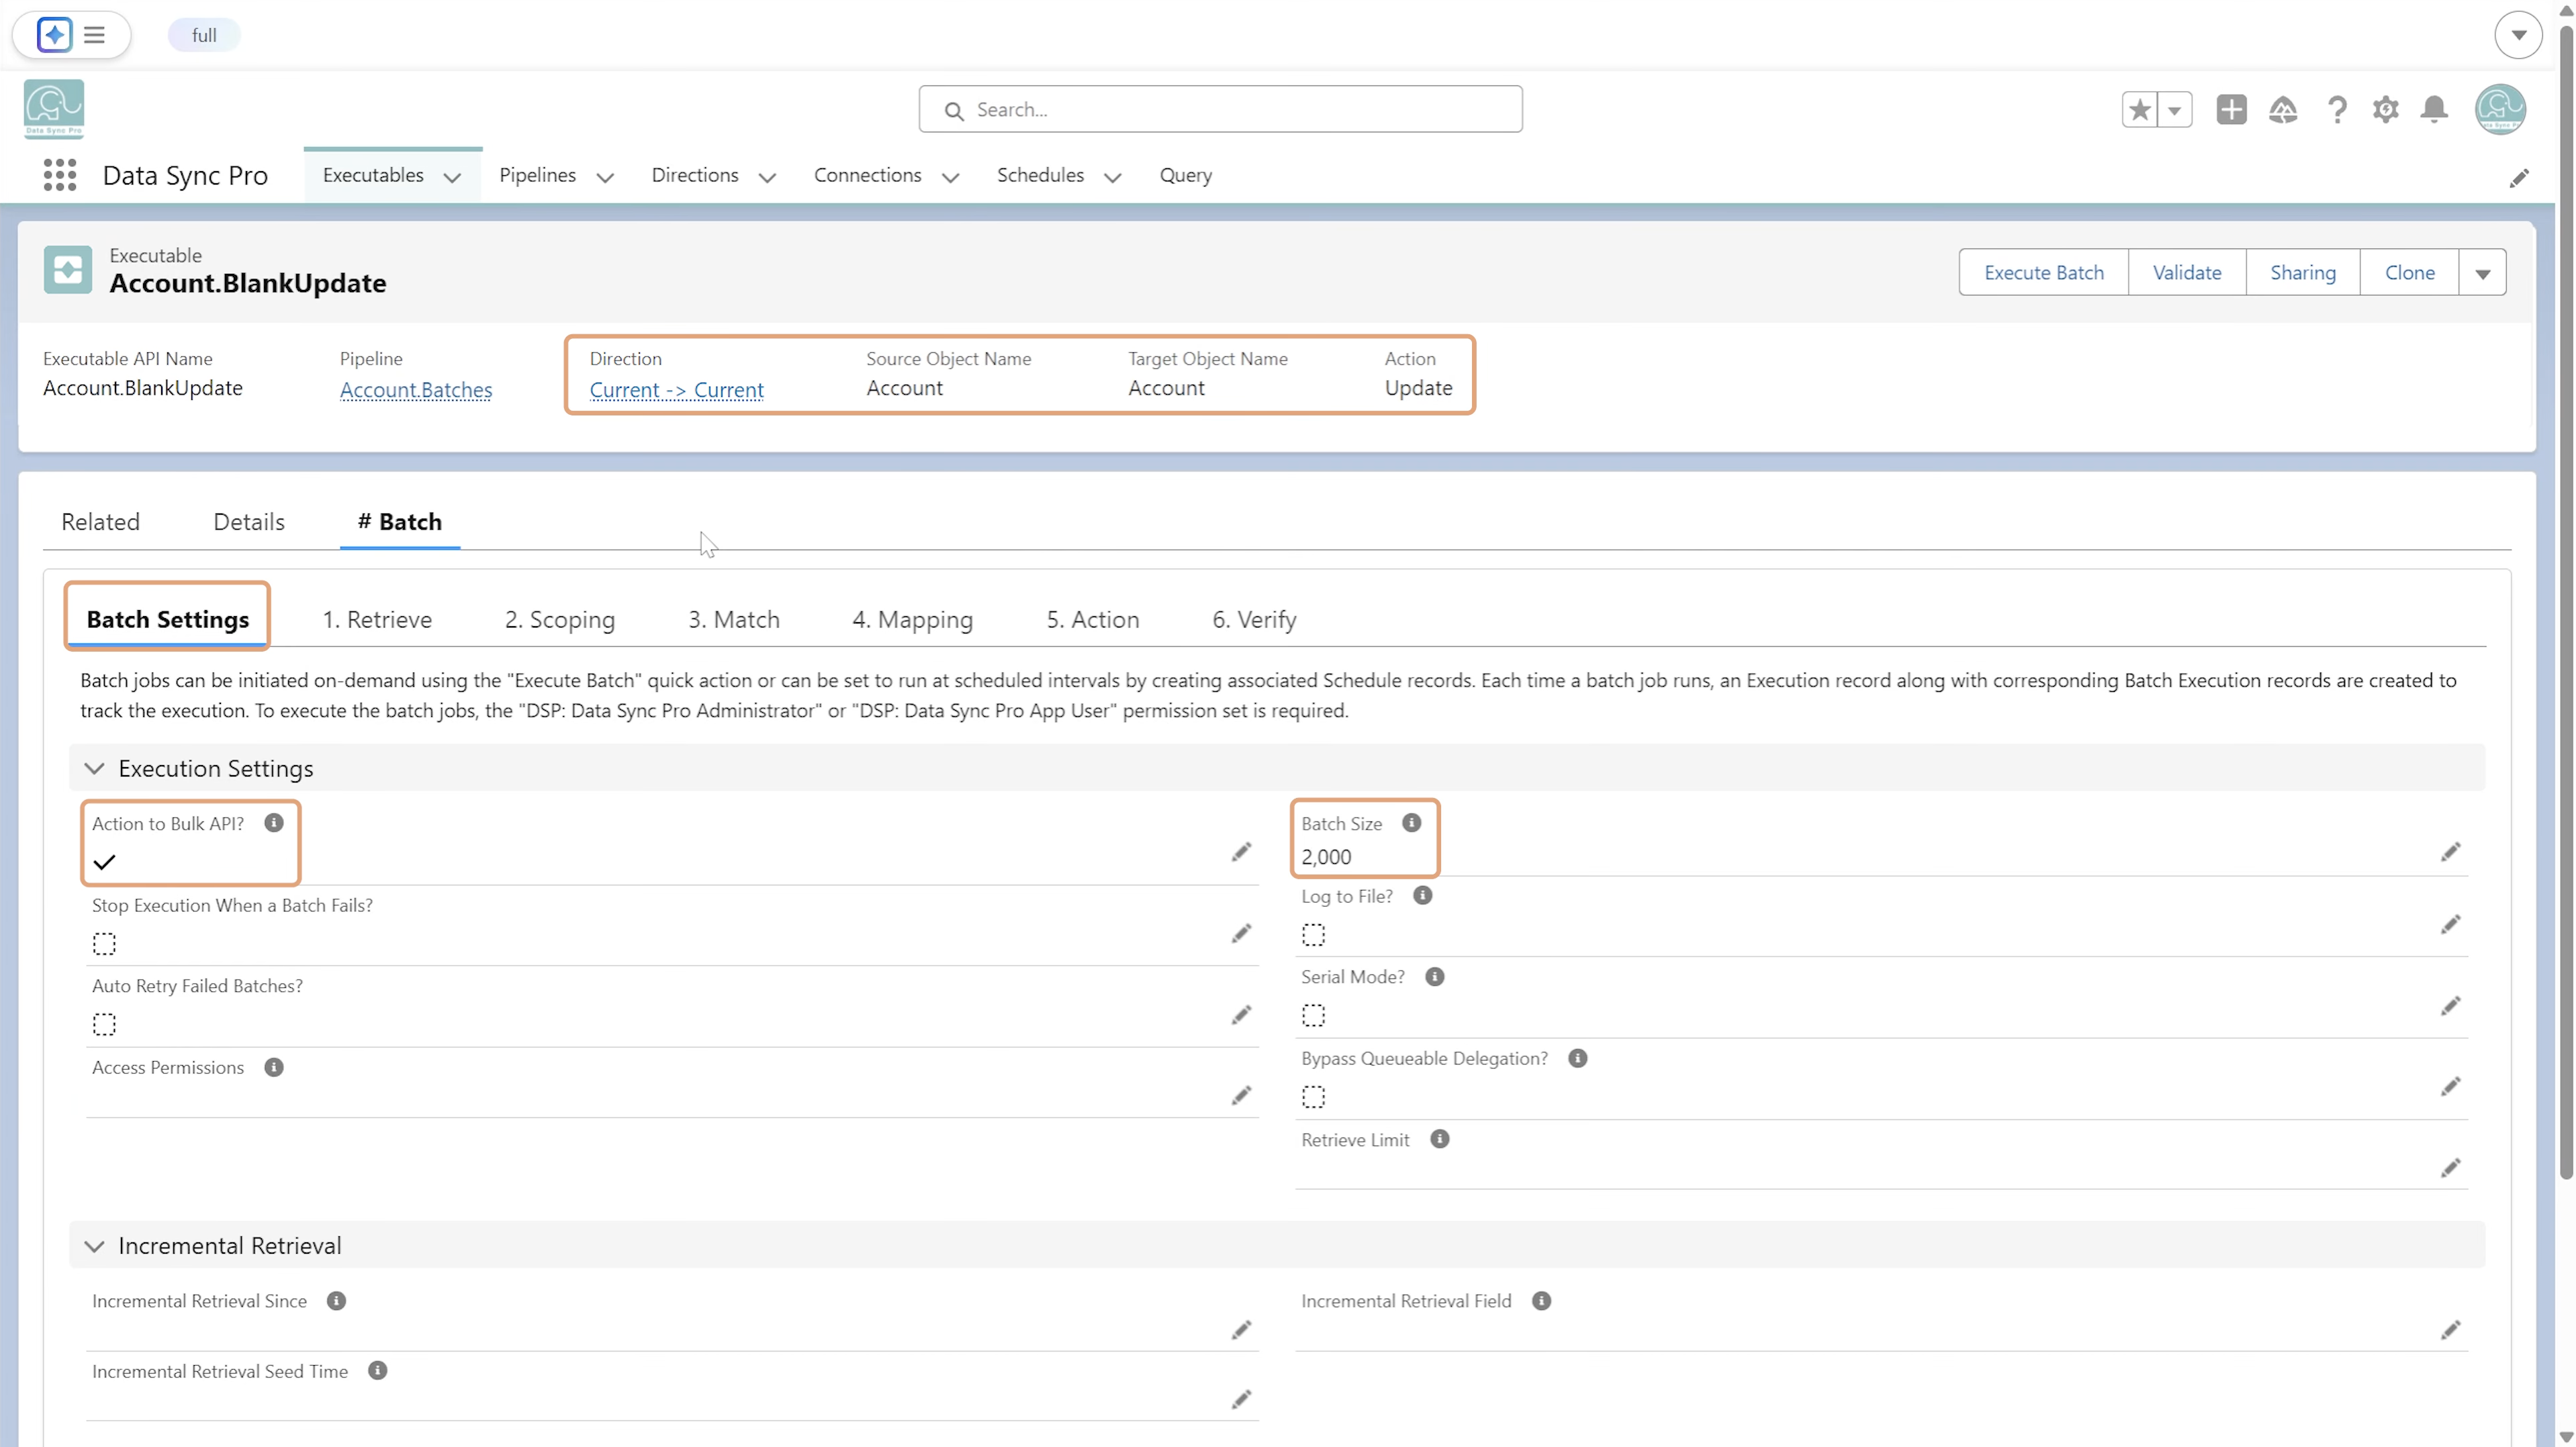Open the 1. Retrieve tab

coord(377,619)
